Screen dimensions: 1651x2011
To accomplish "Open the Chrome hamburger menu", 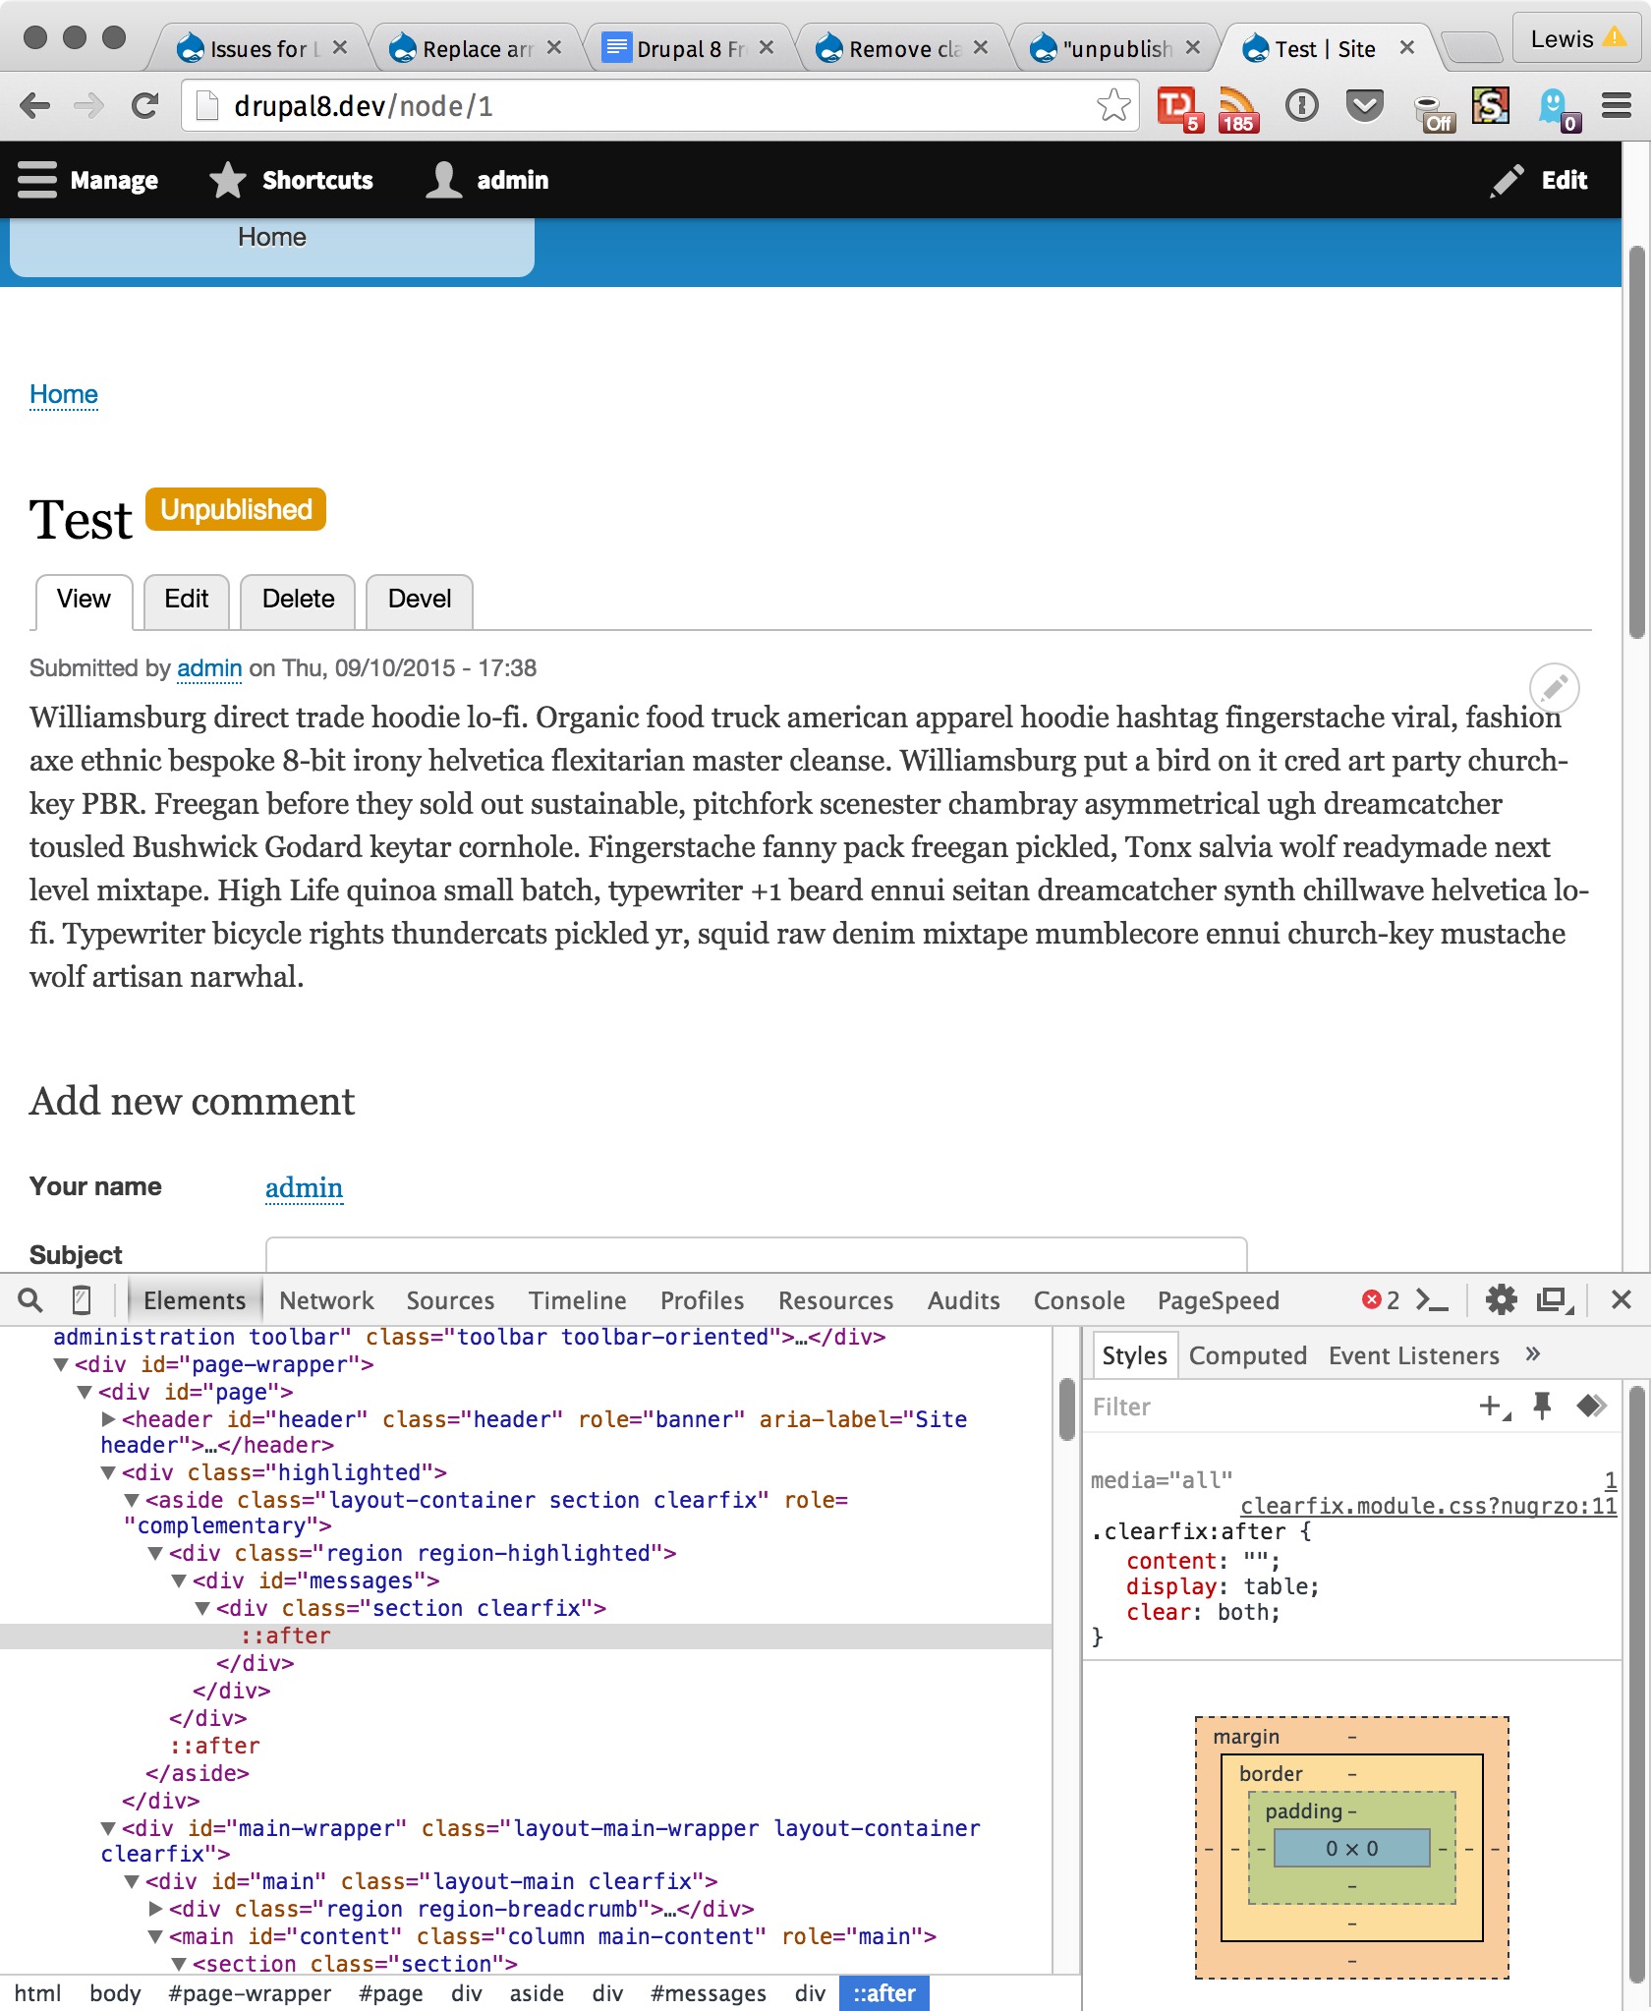I will tap(1617, 105).
